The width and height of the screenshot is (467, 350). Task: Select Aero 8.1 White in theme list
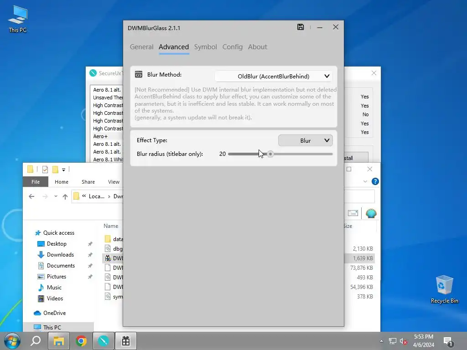[x=108, y=160]
